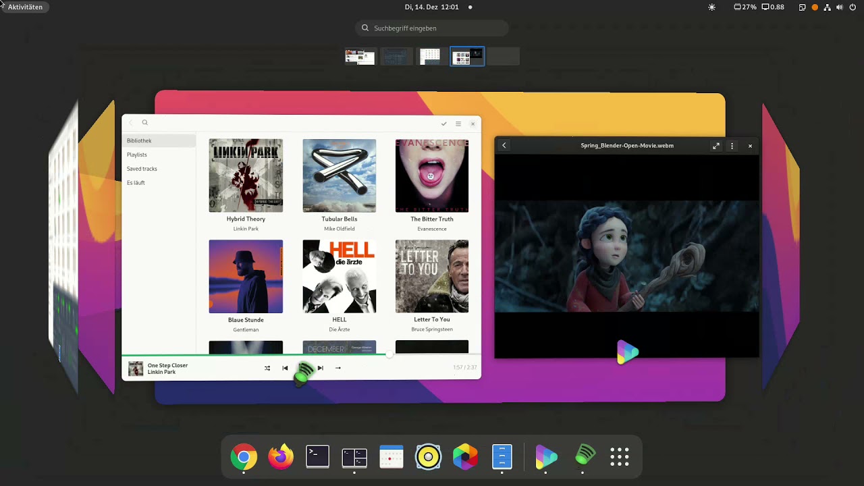Launch Google Chrome from the dock
Image resolution: width=864 pixels, height=486 pixels.
244,457
